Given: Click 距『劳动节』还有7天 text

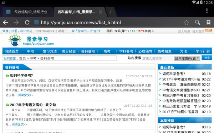Looking at the screenshot, I should coord(86,31).
